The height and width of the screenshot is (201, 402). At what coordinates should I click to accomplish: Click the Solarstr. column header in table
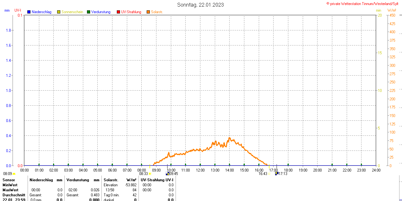coord(111,180)
